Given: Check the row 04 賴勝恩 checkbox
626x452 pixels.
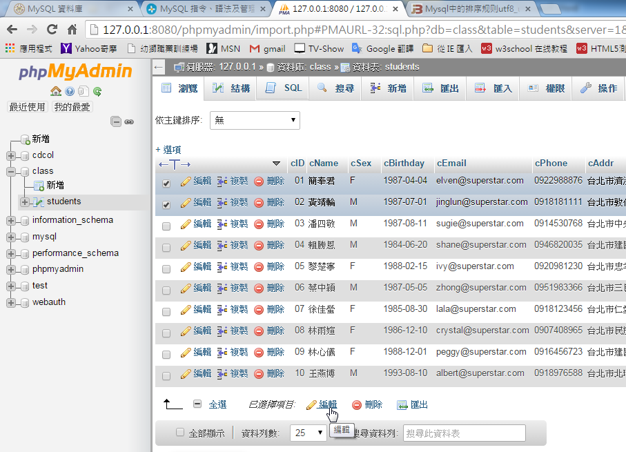Looking at the screenshot, I should tap(166, 248).
